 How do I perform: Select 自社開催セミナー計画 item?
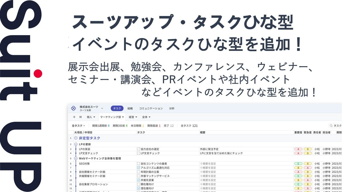92,172
